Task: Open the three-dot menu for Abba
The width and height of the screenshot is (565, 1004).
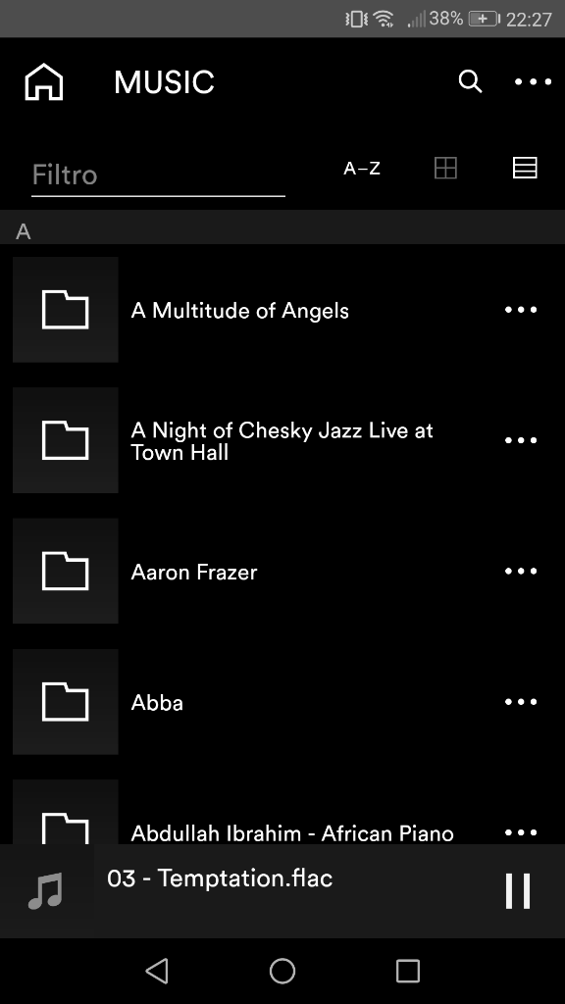Action: (521, 702)
